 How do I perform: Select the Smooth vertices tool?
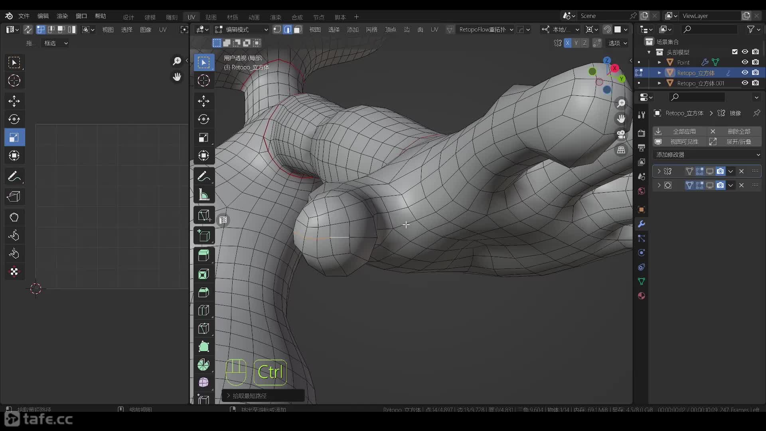pos(203,382)
